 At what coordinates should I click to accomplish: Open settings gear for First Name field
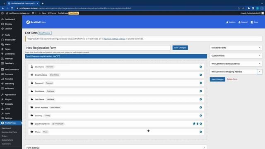[200, 91]
